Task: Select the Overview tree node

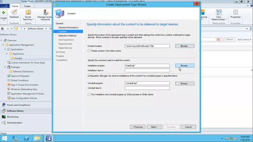Action: click(11, 40)
